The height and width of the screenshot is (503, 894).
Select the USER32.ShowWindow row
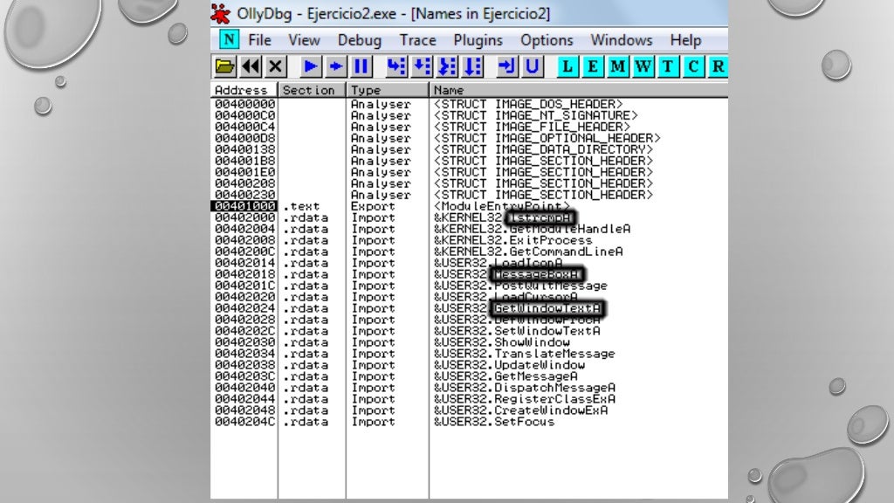click(x=469, y=342)
